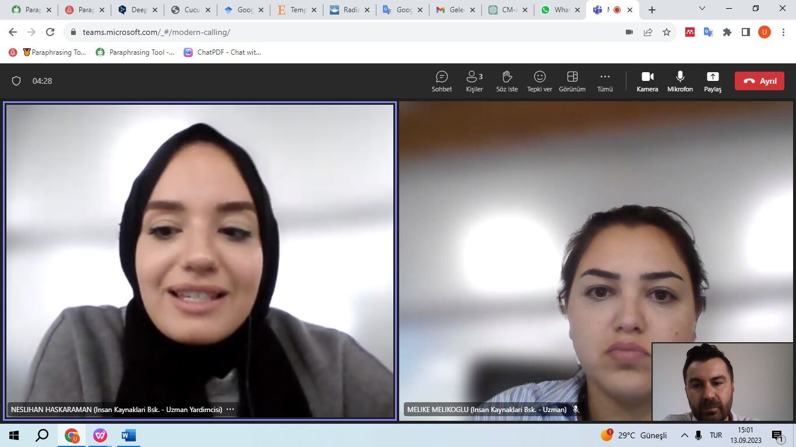Image resolution: width=796 pixels, height=447 pixels.
Task: Open the Sohbet chat panel
Action: pos(442,81)
